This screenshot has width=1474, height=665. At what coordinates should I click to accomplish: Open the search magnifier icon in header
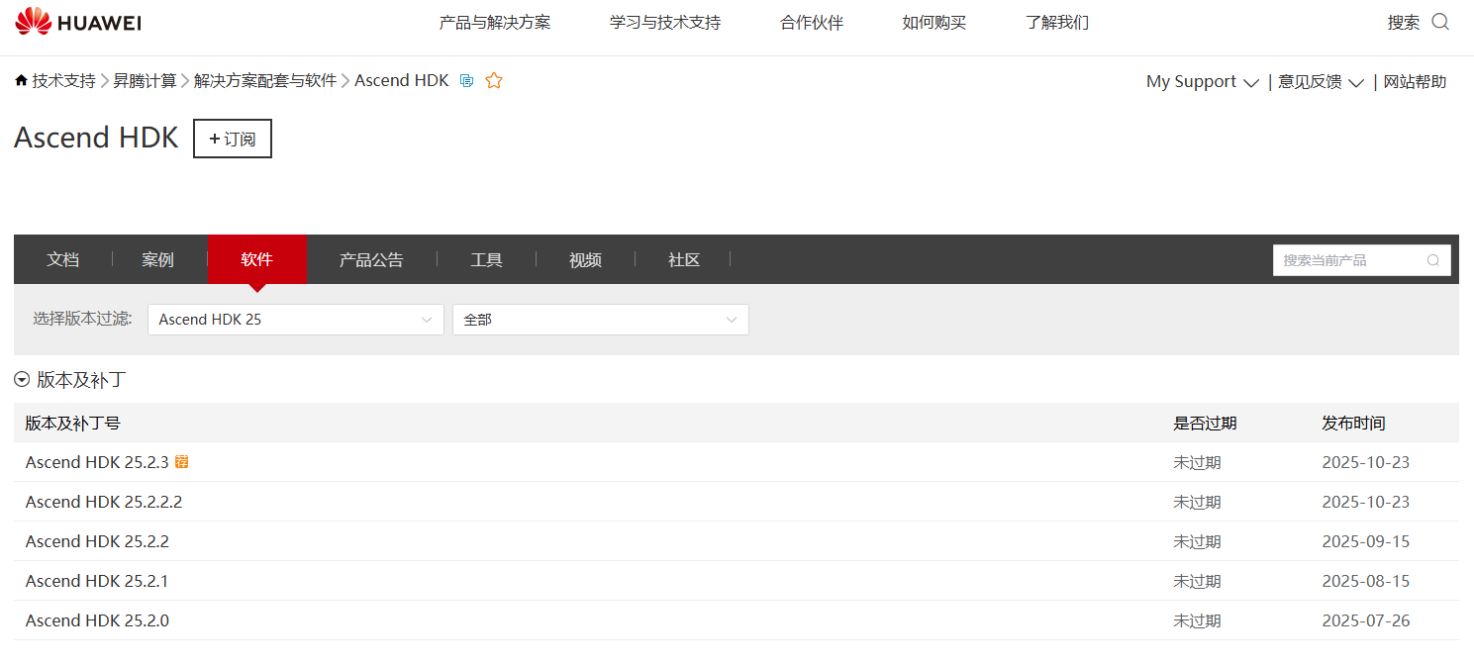pos(1440,22)
